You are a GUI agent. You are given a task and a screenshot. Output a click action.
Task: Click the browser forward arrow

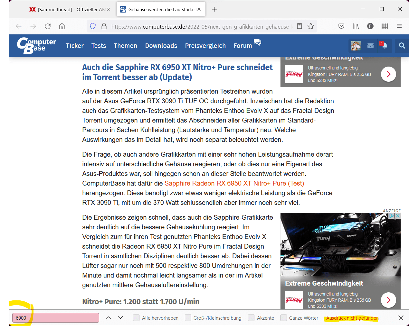33,26
